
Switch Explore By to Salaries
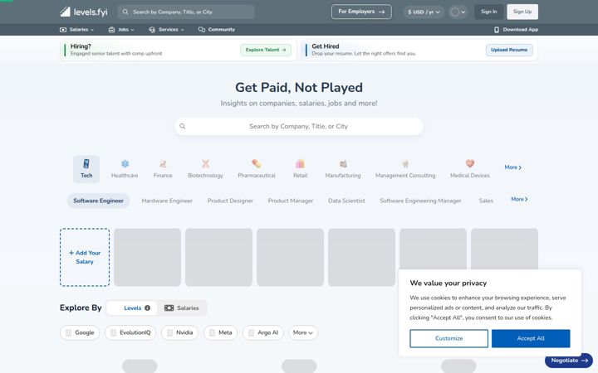[x=182, y=308]
